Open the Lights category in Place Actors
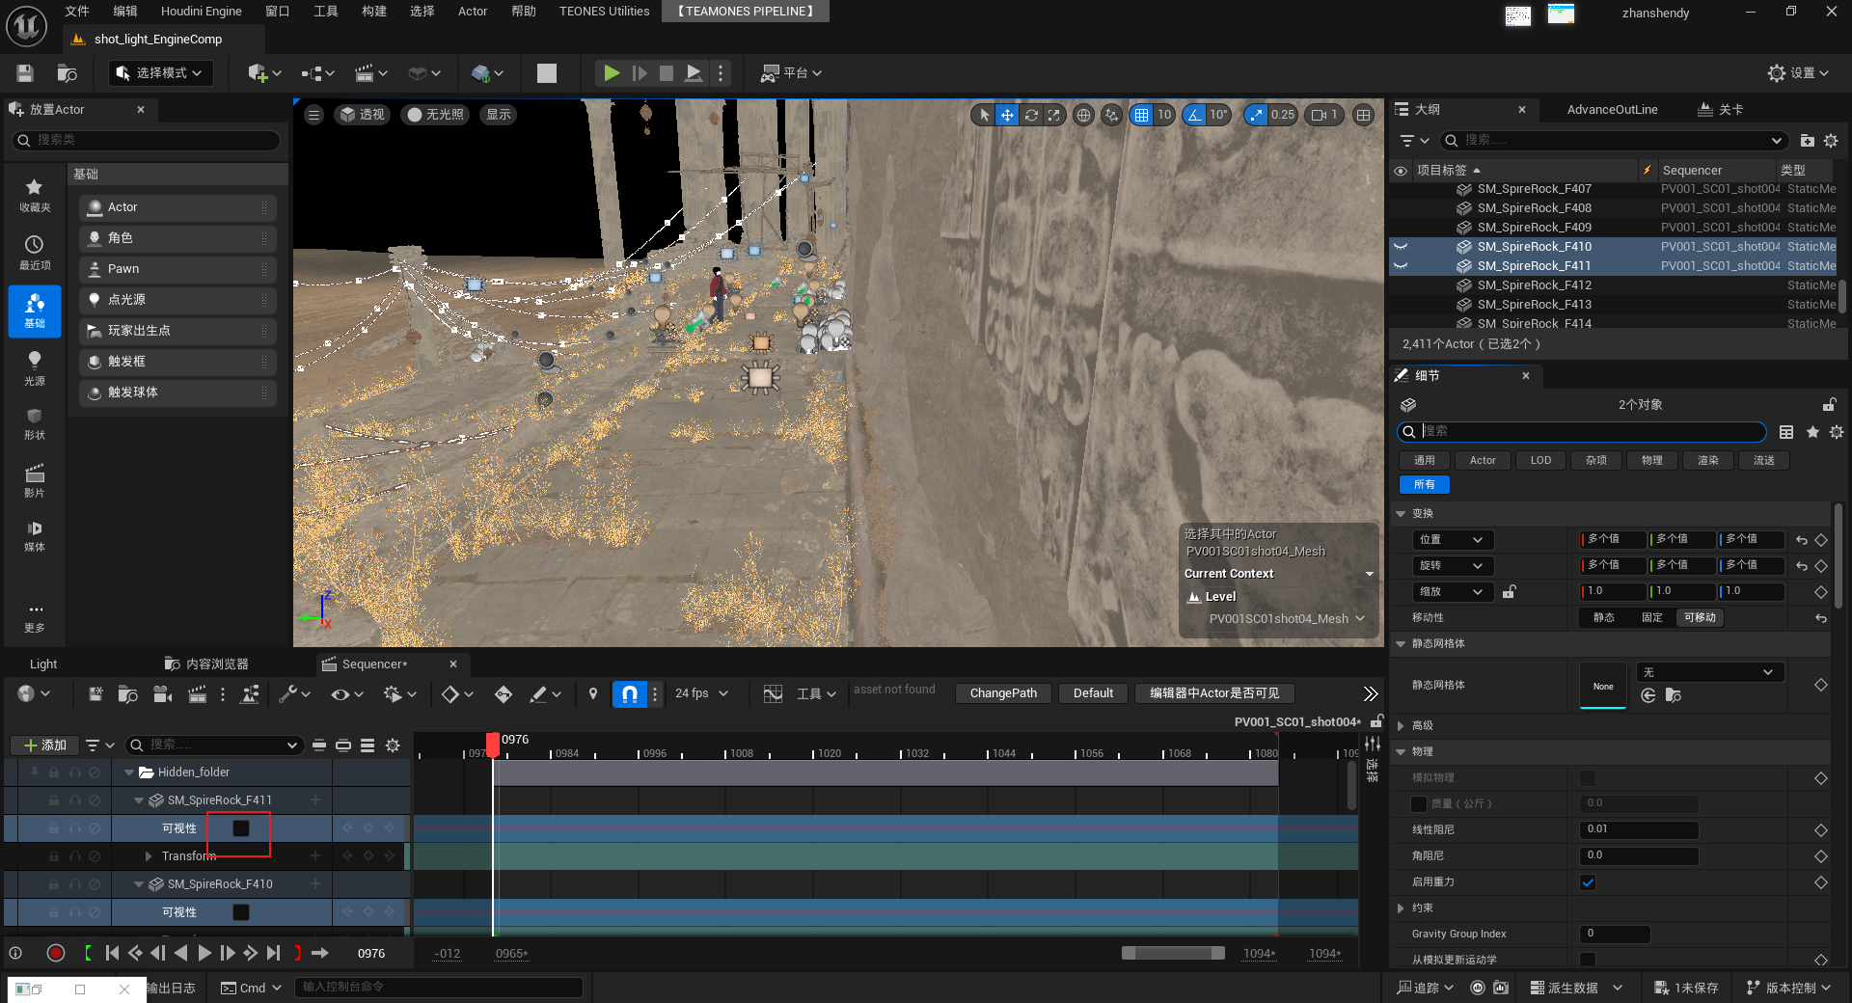This screenshot has width=1852, height=1003. click(35, 366)
